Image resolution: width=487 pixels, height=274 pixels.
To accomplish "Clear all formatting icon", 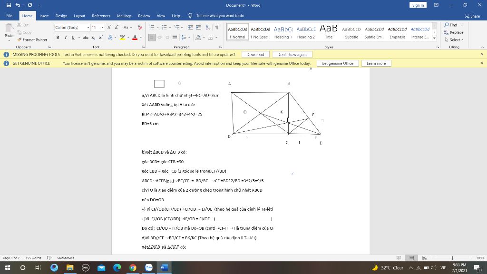I will [x=140, y=27].
